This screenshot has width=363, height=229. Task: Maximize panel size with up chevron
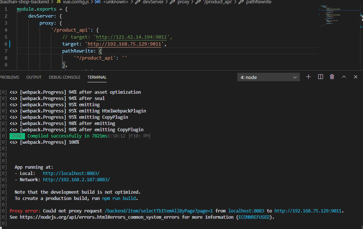[x=344, y=77]
